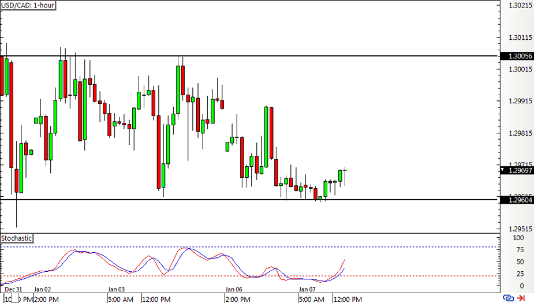Image resolution: width=534 pixels, height=303 pixels.
Task: Click the stochastic scale value 100
Action: pos(518,238)
